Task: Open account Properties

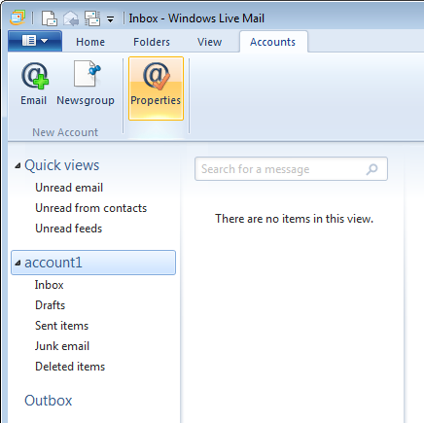Action: pyautogui.click(x=156, y=88)
